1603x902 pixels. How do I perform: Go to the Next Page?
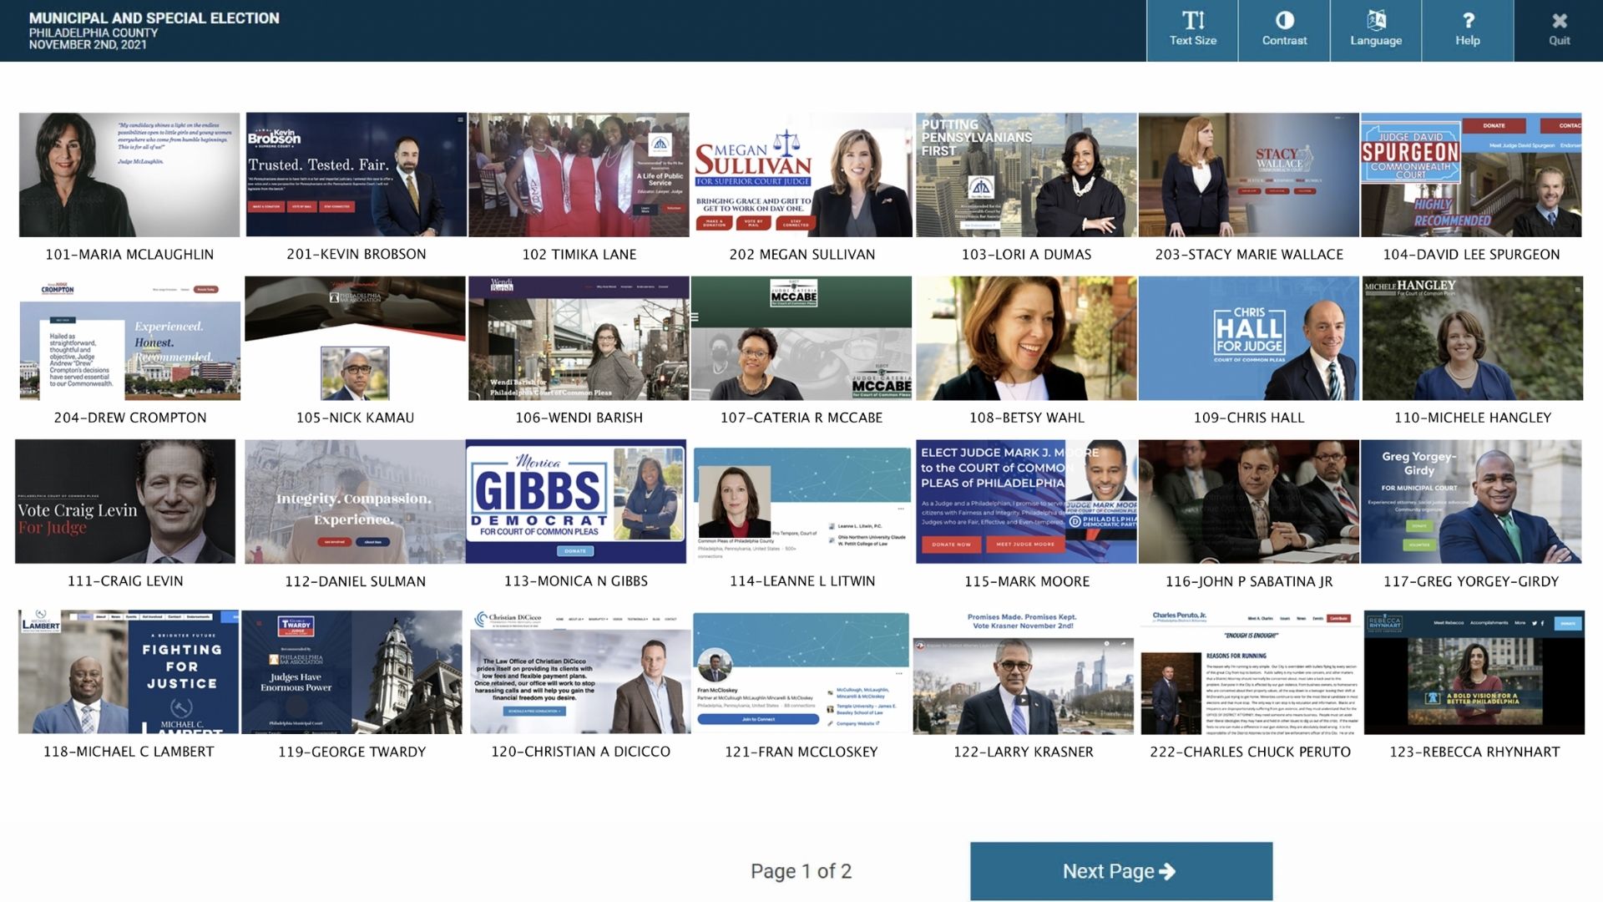point(1120,871)
